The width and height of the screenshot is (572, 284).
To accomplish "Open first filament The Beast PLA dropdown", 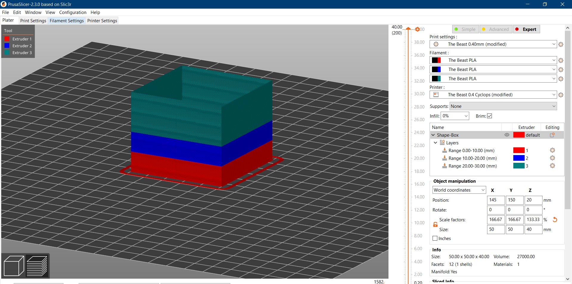I will (x=493, y=60).
